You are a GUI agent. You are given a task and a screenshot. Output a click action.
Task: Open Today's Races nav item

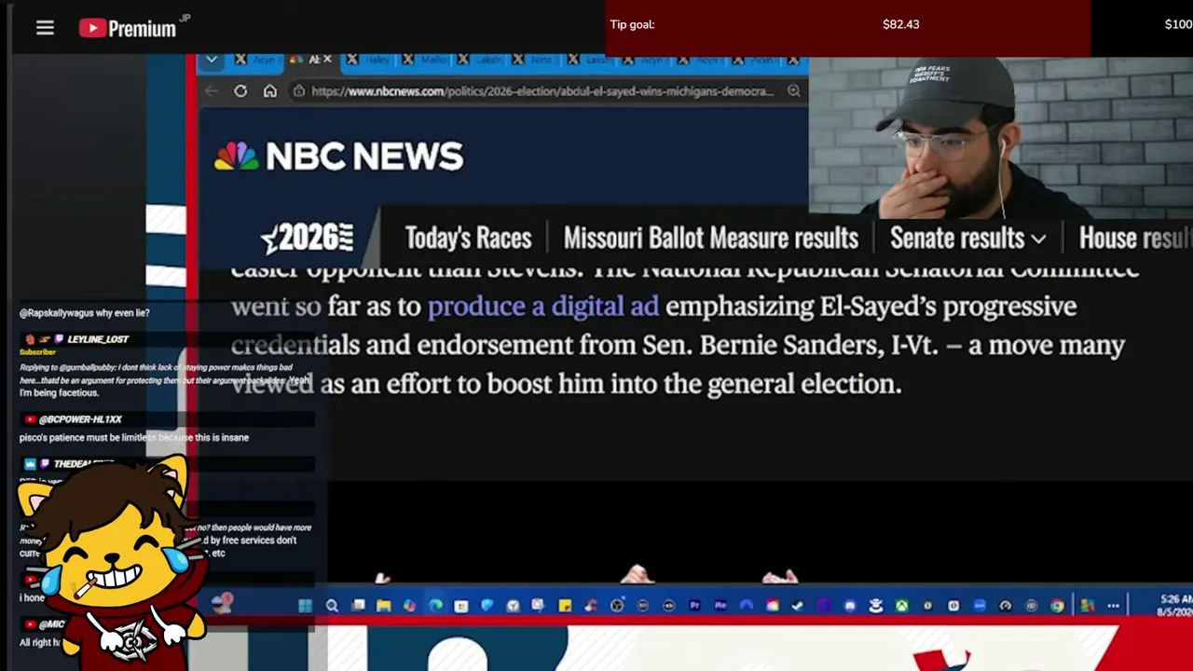pyautogui.click(x=468, y=239)
